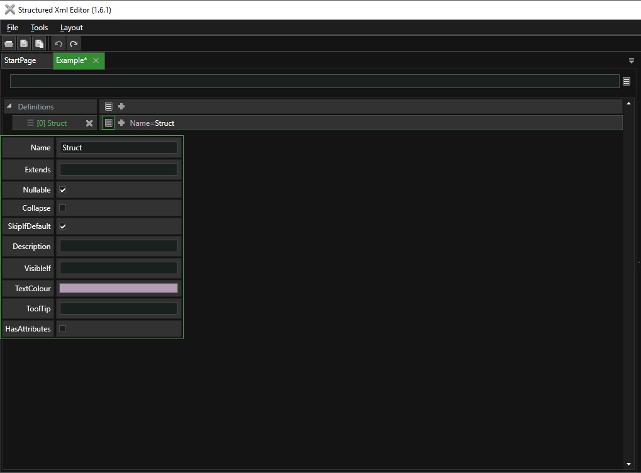The width and height of the screenshot is (641, 473).
Task: Click the drag handle of [0] Struct
Action: (30, 123)
